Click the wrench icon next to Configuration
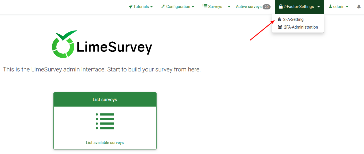The width and height of the screenshot is (364, 154). point(163,7)
